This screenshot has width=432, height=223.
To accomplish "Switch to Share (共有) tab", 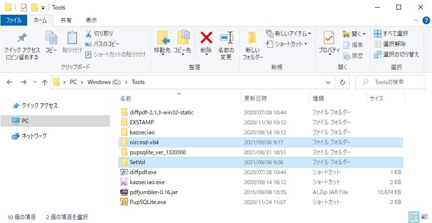I will point(66,20).
